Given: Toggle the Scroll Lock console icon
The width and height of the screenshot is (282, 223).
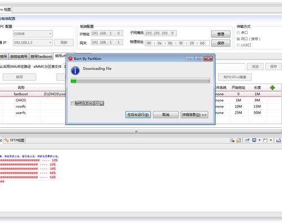Looking at the screenshot, I should (238, 140).
